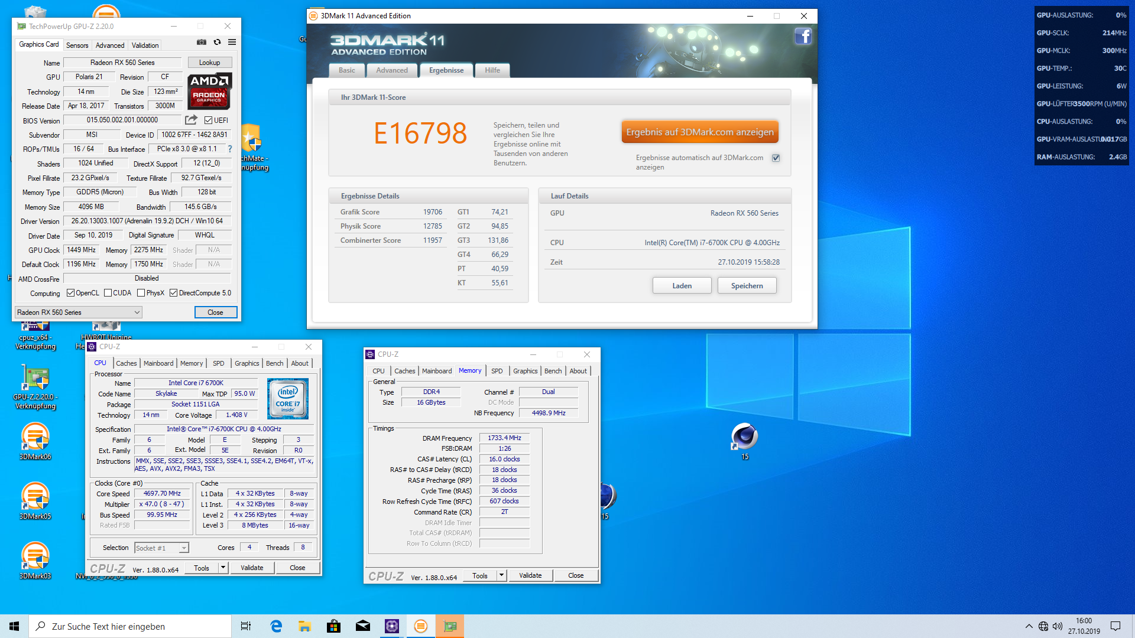Click GPU Name field Radeon RX 560
Image resolution: width=1135 pixels, height=638 pixels.
(x=122, y=63)
